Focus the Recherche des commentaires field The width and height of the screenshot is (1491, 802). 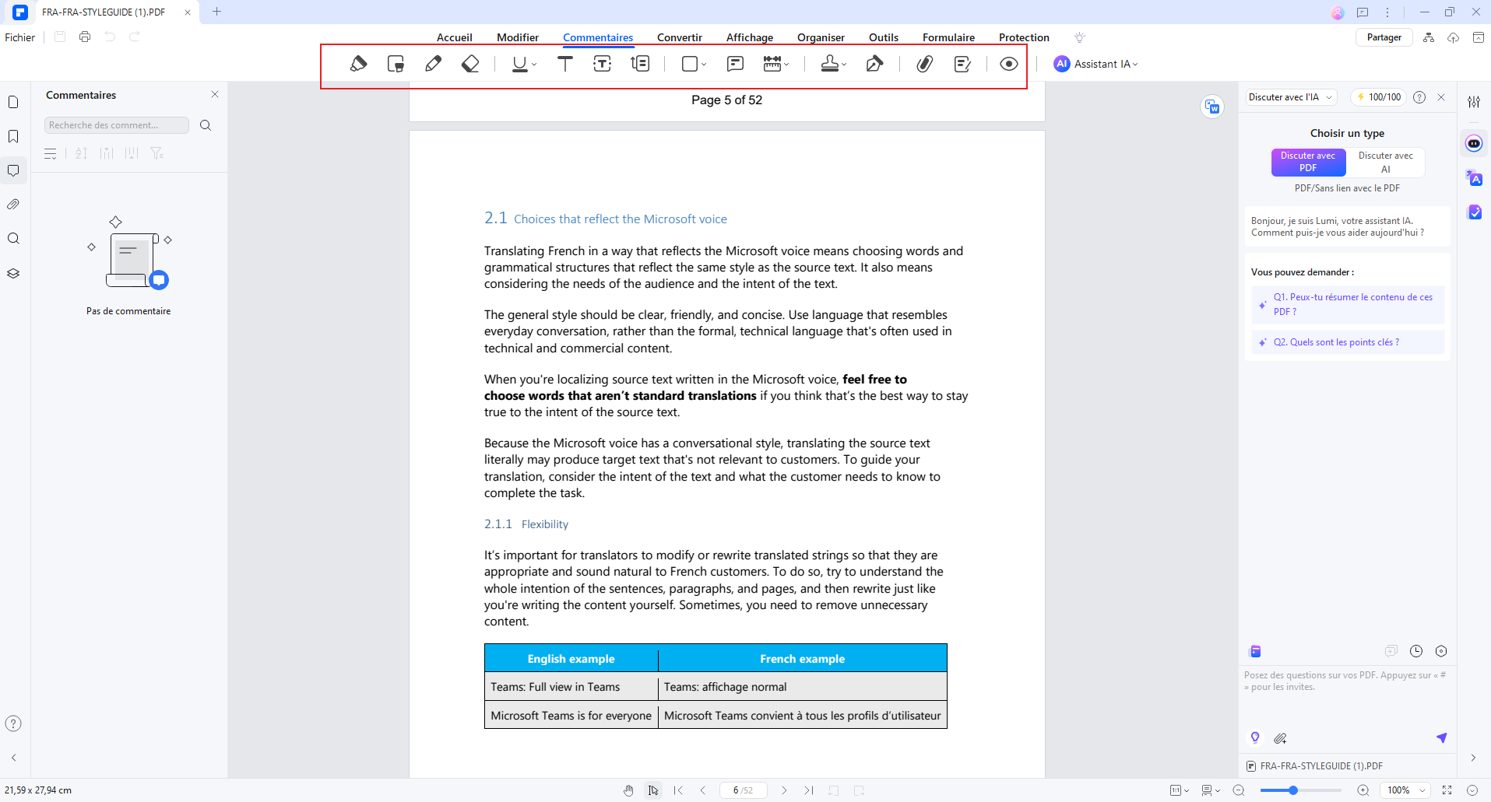coord(116,125)
